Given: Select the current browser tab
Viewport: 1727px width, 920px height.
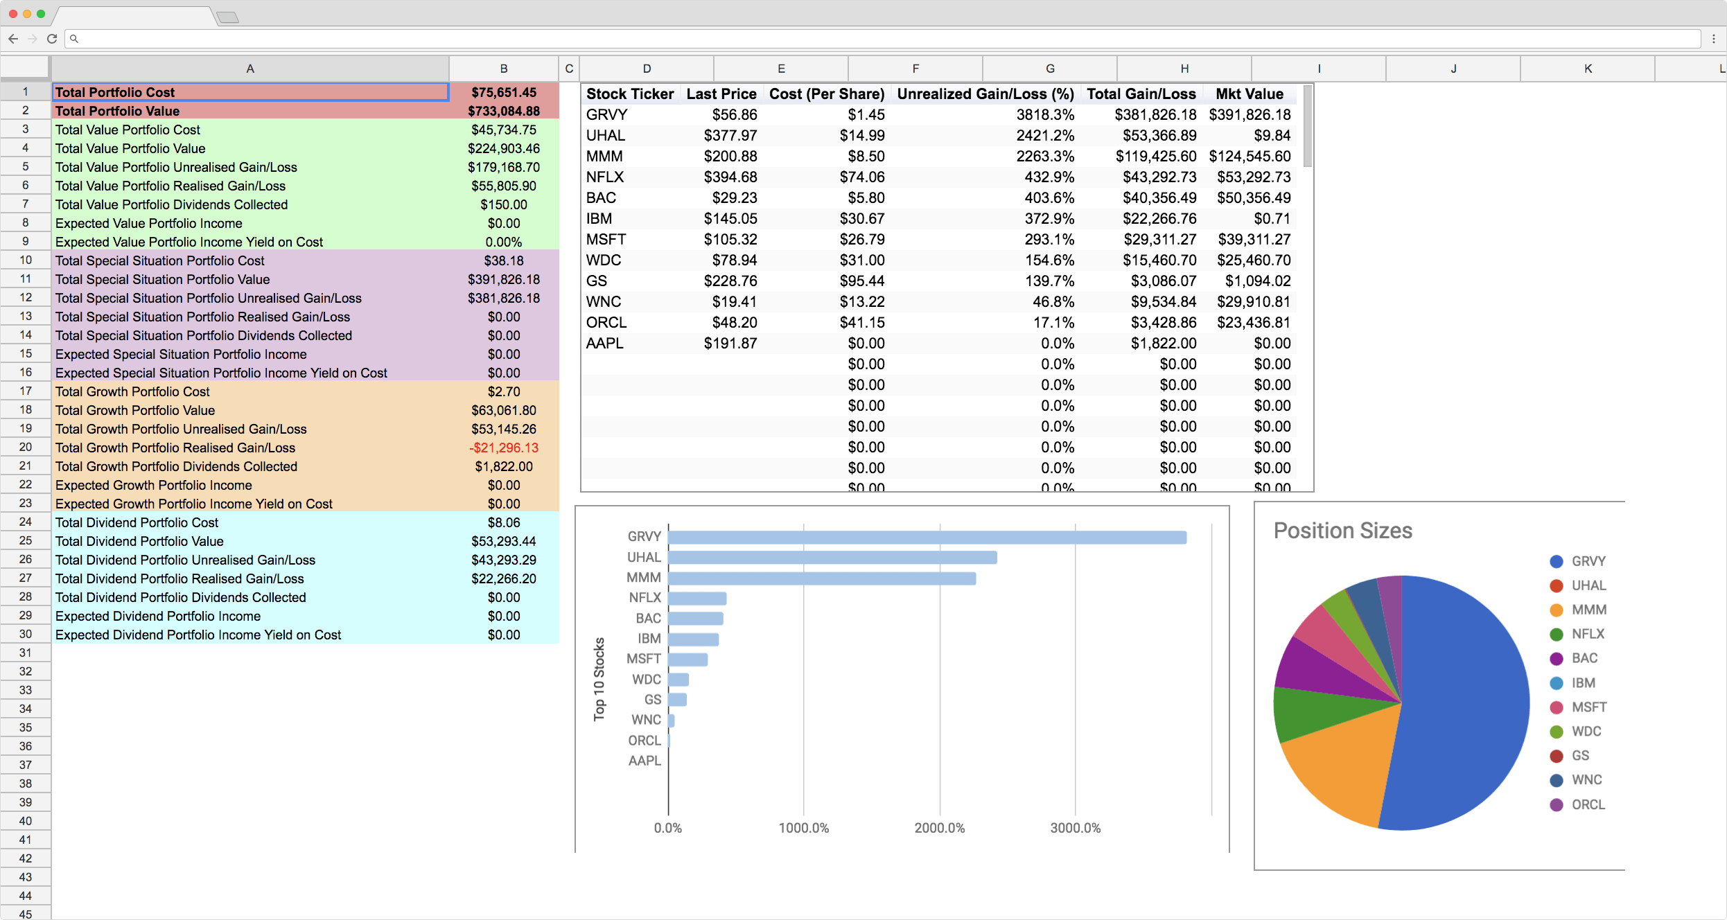Looking at the screenshot, I should pyautogui.click(x=134, y=15).
